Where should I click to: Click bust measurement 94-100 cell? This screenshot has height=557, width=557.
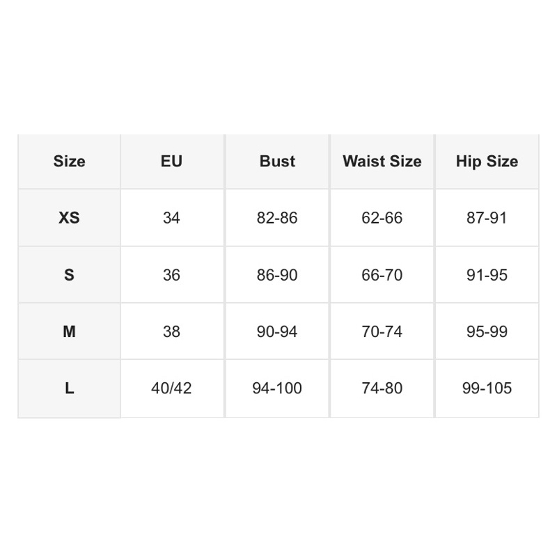pos(277,389)
